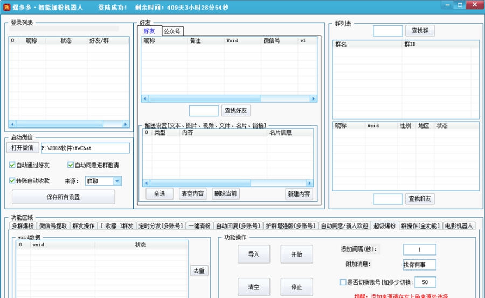Open the 电影机器人 tab

click(459, 226)
